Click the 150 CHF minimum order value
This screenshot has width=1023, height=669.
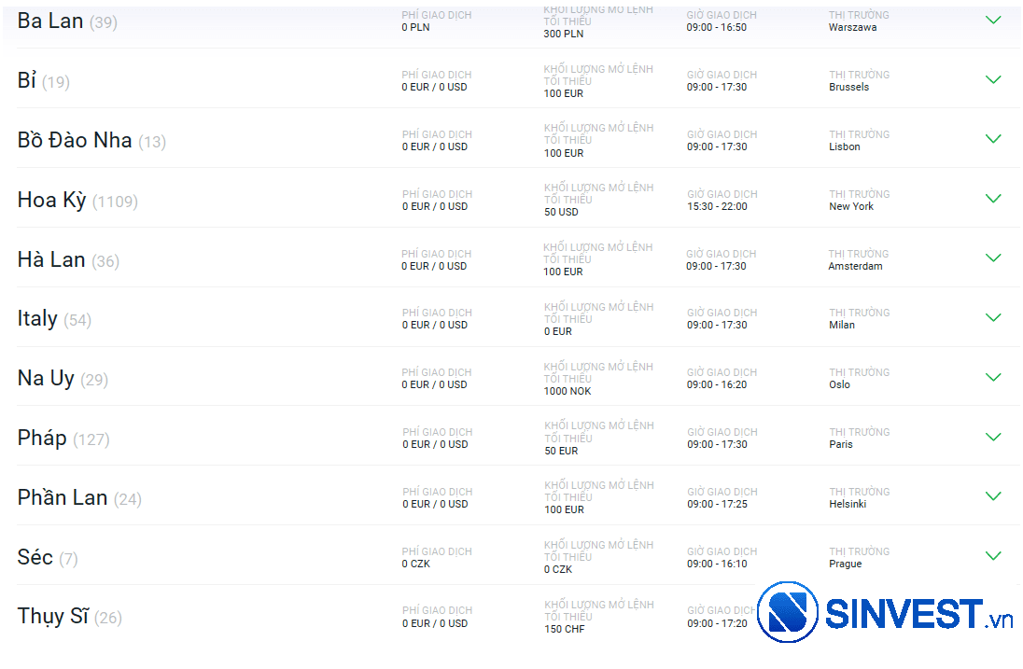565,629
